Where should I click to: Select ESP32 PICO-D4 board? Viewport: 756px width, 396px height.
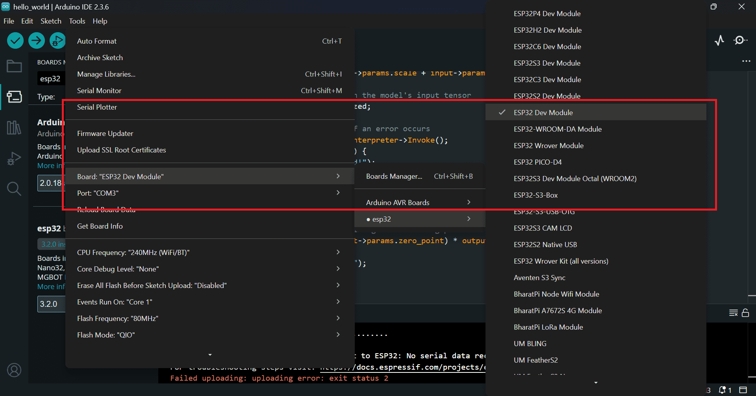(596, 162)
